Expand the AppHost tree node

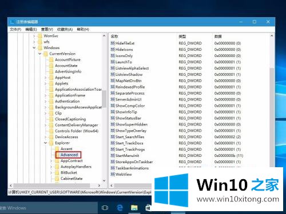45,78
